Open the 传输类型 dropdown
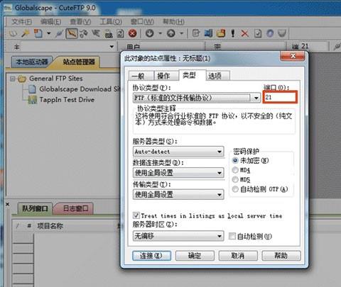This screenshot has width=341, height=287. [x=178, y=194]
